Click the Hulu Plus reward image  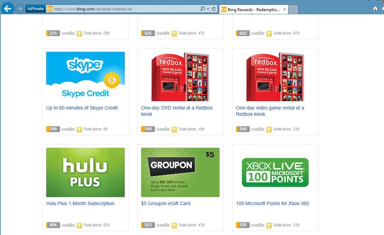point(85,172)
